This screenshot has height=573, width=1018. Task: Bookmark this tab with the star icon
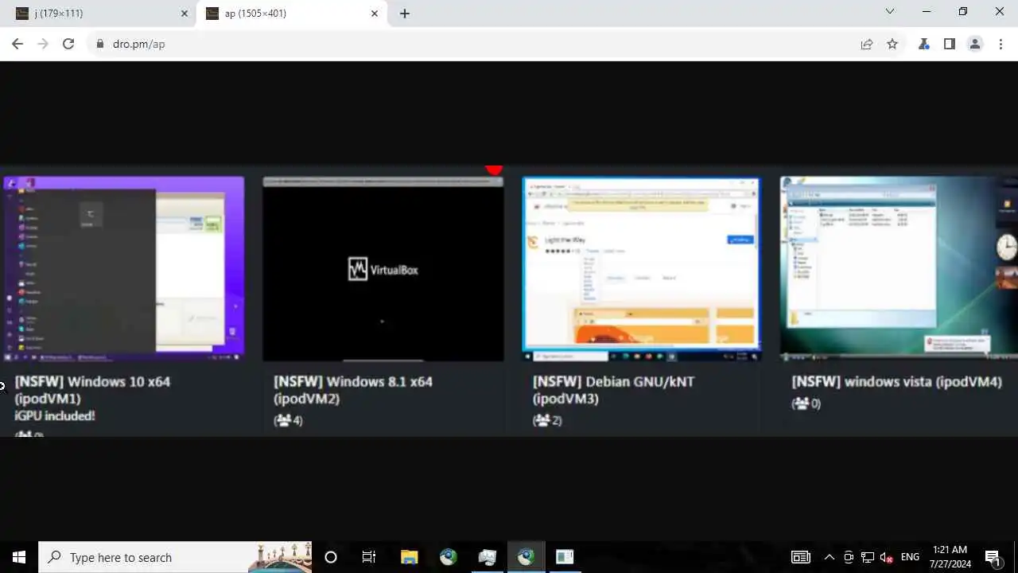[892, 44]
